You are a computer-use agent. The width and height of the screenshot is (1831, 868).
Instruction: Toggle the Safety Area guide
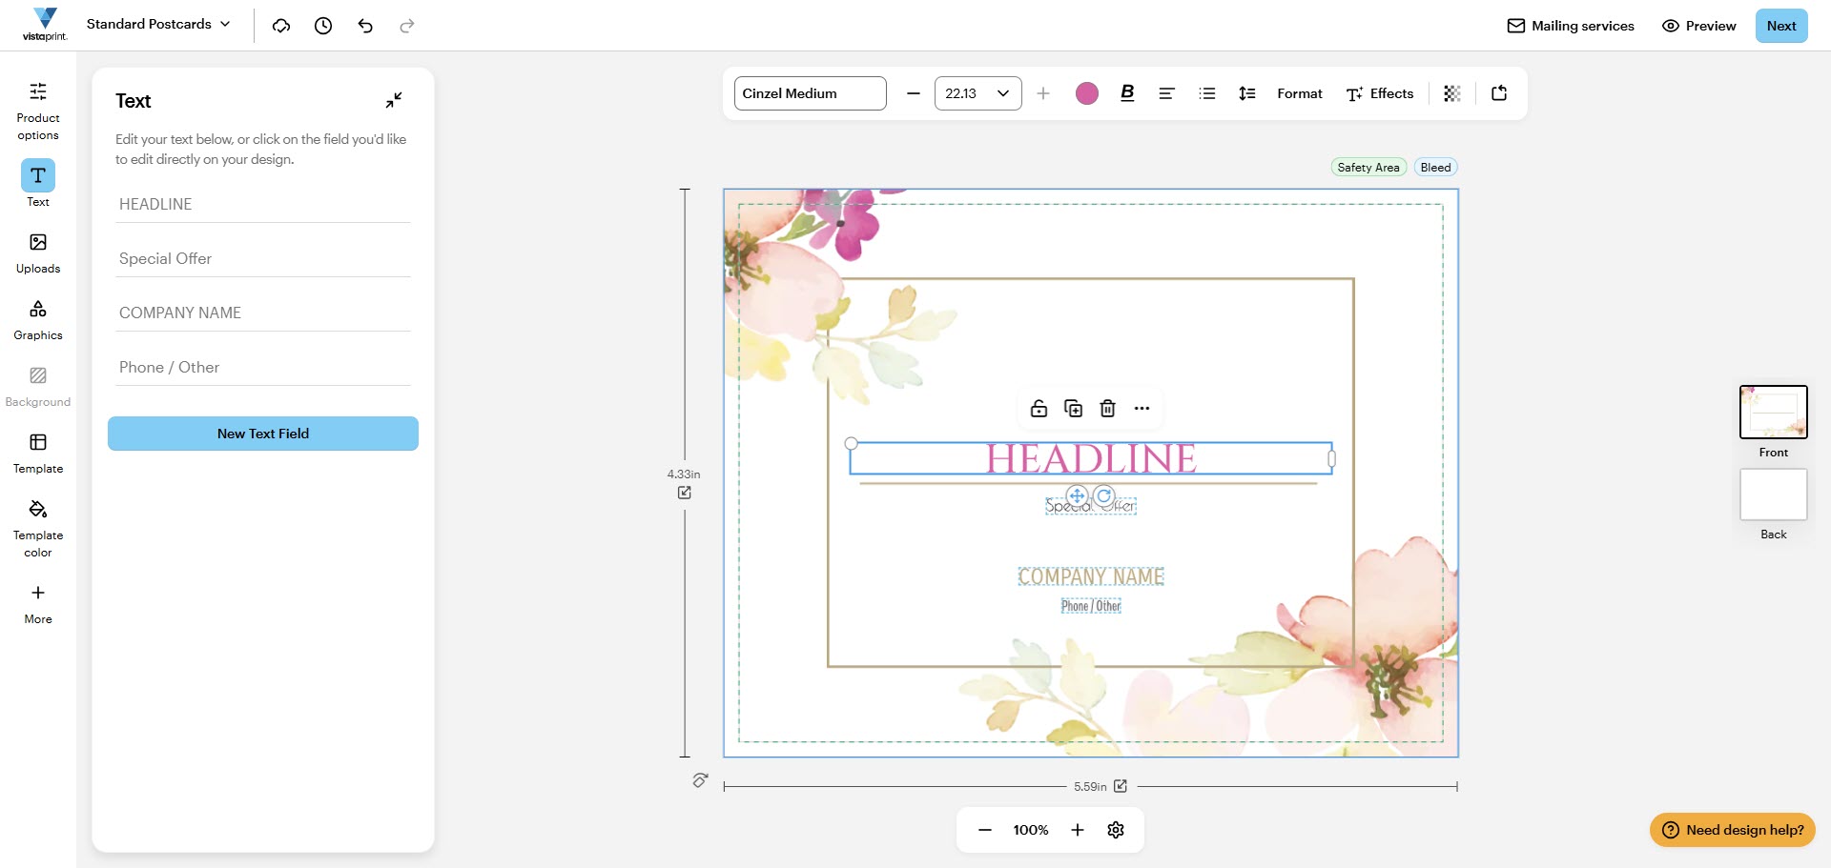[x=1368, y=168]
